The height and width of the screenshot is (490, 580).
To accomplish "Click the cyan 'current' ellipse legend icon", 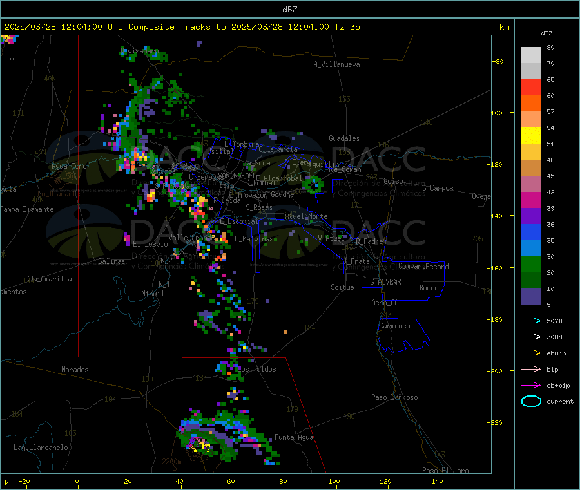I will click(x=531, y=401).
